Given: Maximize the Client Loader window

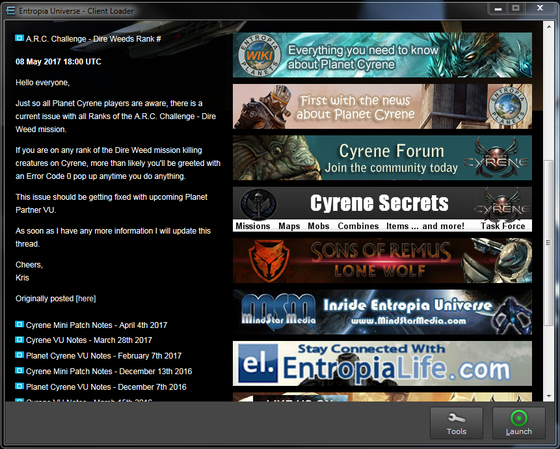Looking at the screenshot, I should (516, 8).
